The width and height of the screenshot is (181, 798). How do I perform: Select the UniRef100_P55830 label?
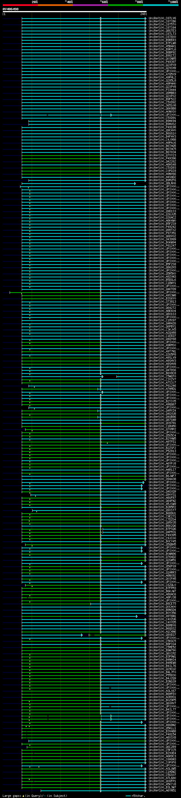[x=162, y=675]
